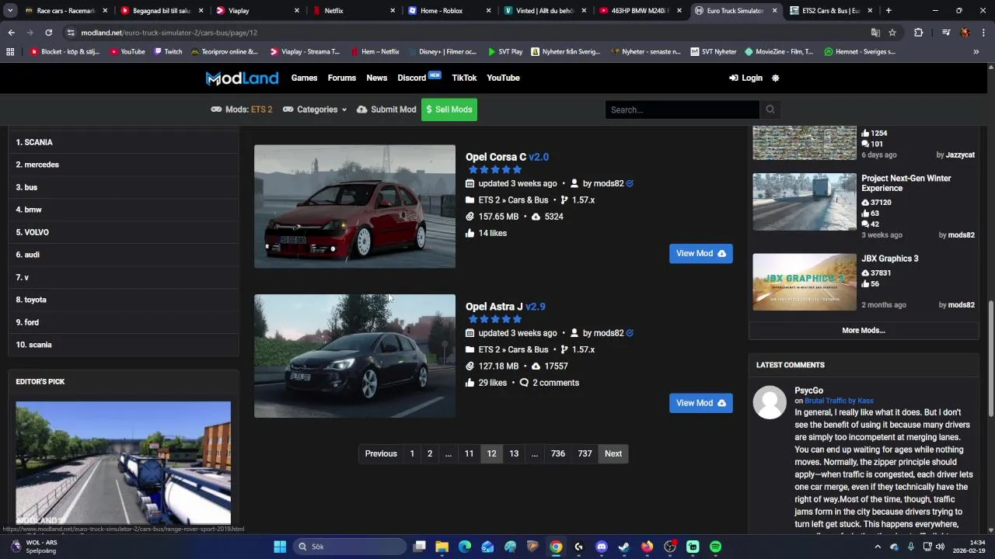Click the Previous pagination button
This screenshot has height=559, width=995.
tap(381, 453)
